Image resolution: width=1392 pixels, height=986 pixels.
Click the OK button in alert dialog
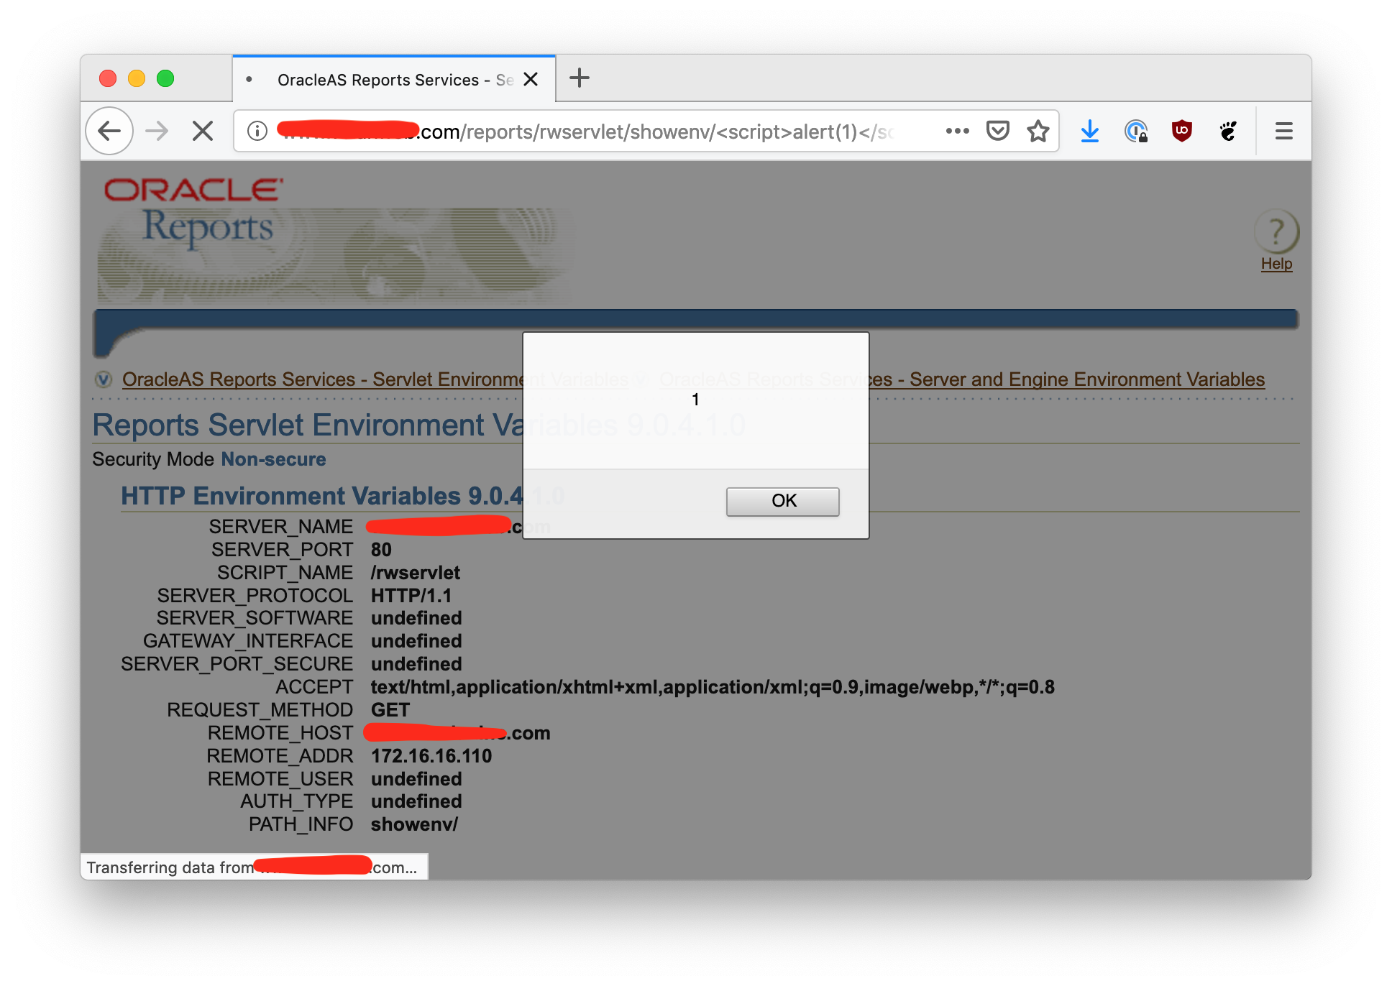[x=782, y=501]
